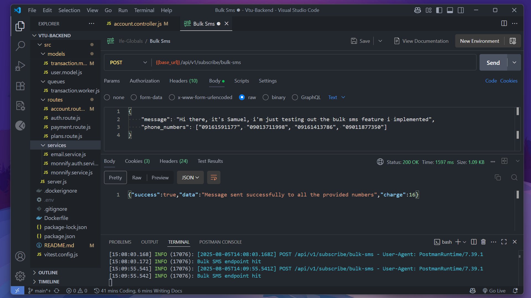The image size is (531, 298).
Task: Open the POST method dropdown
Action: pyautogui.click(x=128, y=63)
